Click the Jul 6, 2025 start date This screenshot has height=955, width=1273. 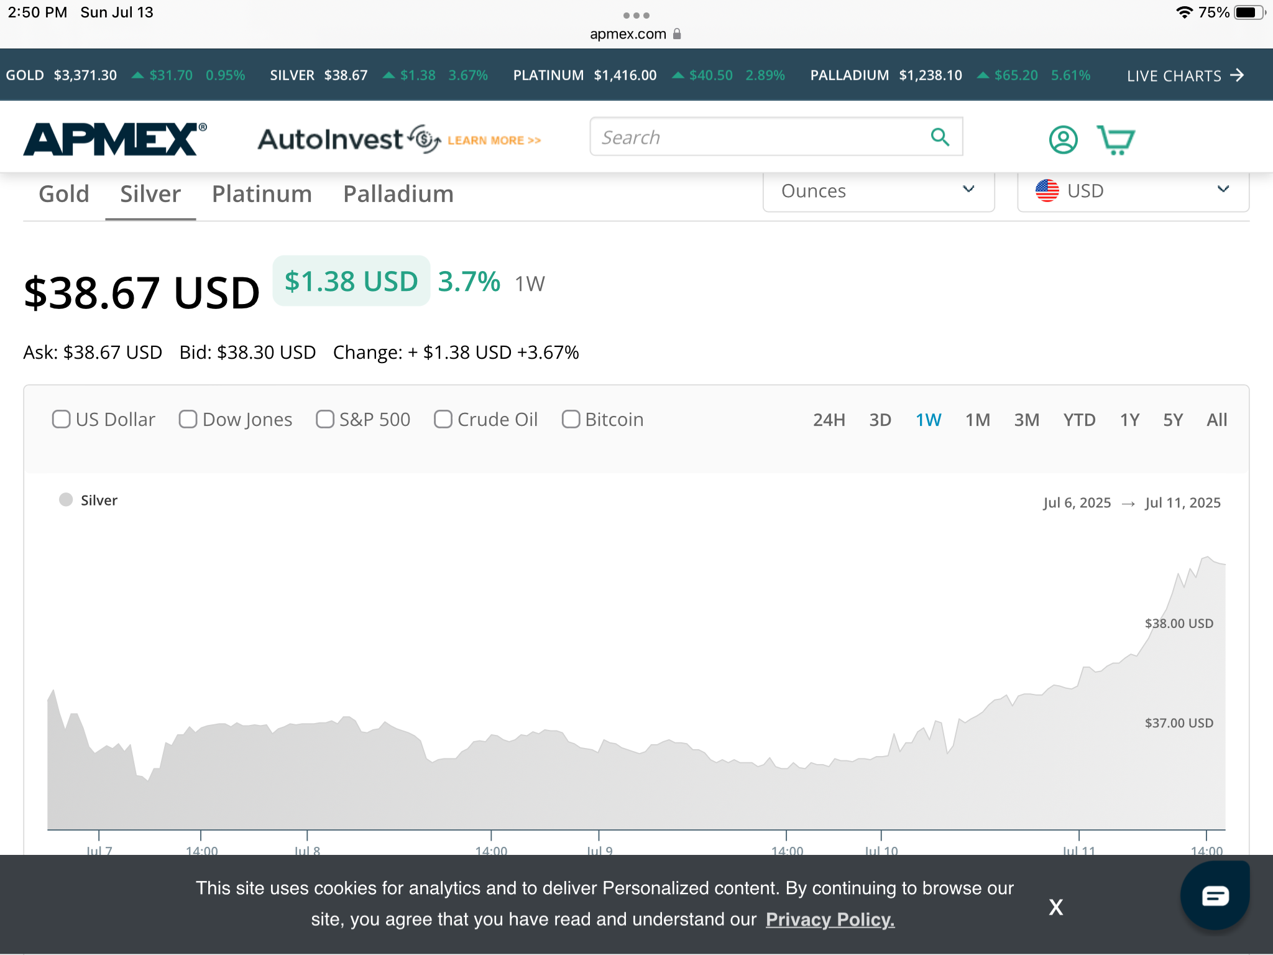coord(1077,502)
